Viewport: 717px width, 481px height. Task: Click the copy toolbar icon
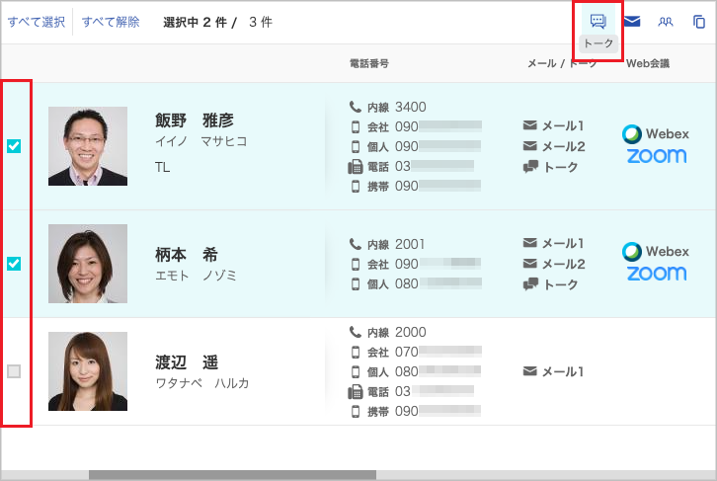699,21
